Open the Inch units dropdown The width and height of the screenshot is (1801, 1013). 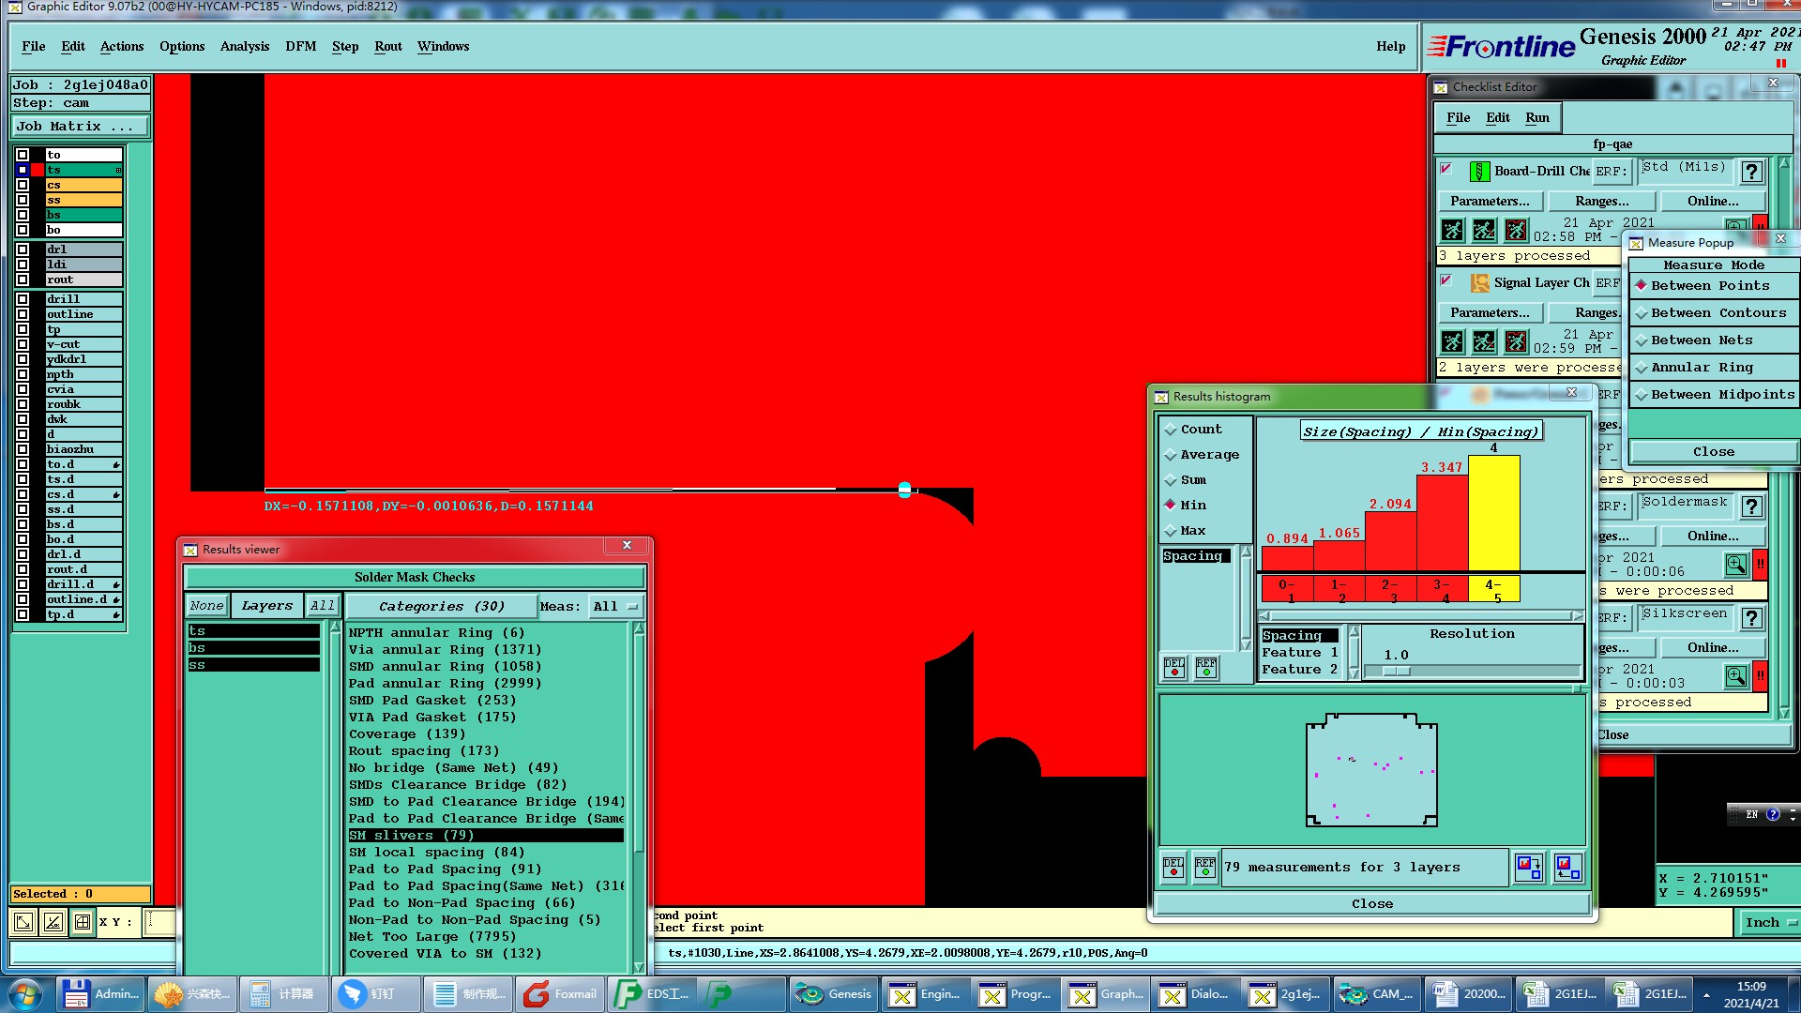tap(1768, 923)
